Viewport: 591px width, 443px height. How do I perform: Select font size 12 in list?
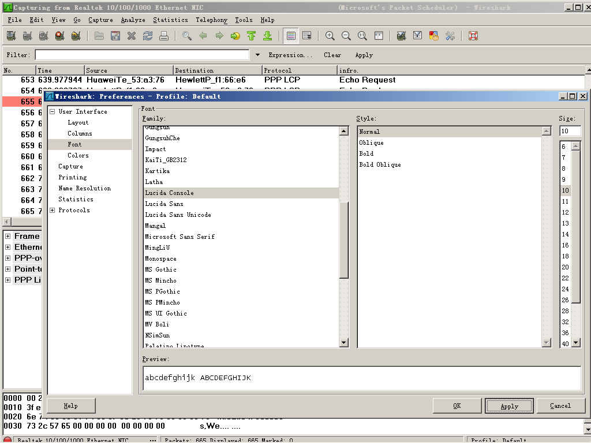pos(566,212)
